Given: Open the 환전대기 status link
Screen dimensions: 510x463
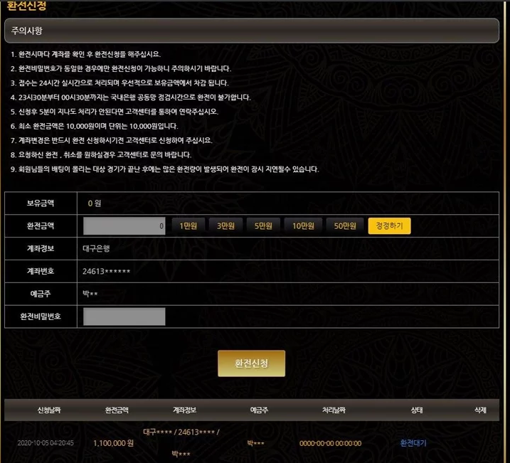Looking at the screenshot, I should point(413,442).
